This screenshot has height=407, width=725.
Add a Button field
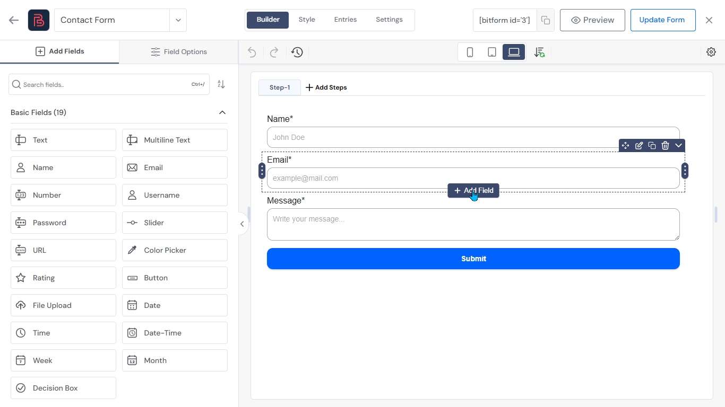[x=175, y=278]
